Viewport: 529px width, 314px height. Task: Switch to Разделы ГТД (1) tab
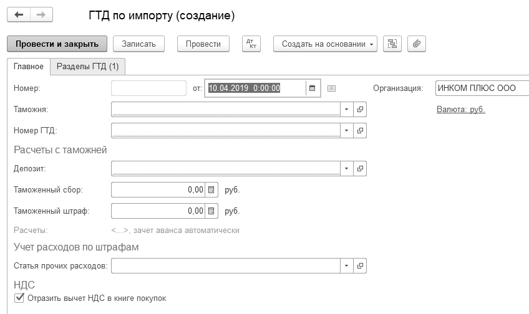(x=87, y=66)
